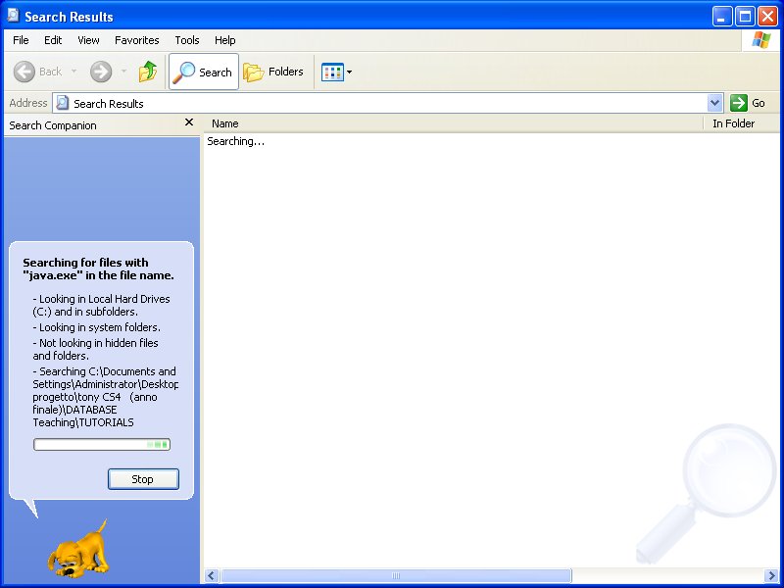The height and width of the screenshot is (588, 784).
Task: Click the search dog animated character
Action: coord(78,549)
